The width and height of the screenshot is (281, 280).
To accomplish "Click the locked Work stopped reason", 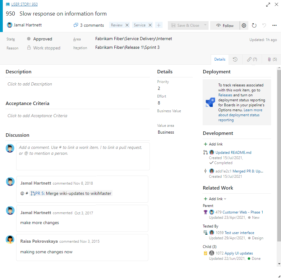I will pyautogui.click(x=44, y=48).
